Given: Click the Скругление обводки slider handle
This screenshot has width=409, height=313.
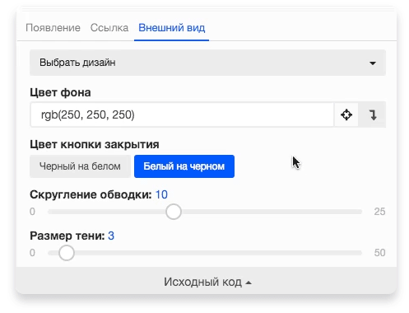Looking at the screenshot, I should (x=174, y=212).
